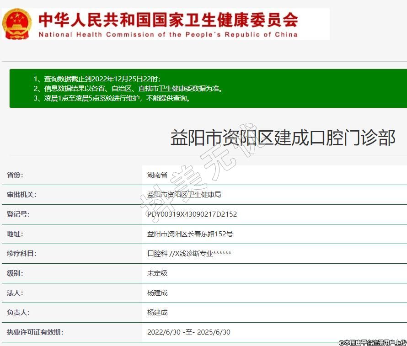This screenshot has width=407, height=346.
Task: Click 杨建成 in the 法人 row
Action: pyautogui.click(x=157, y=293)
